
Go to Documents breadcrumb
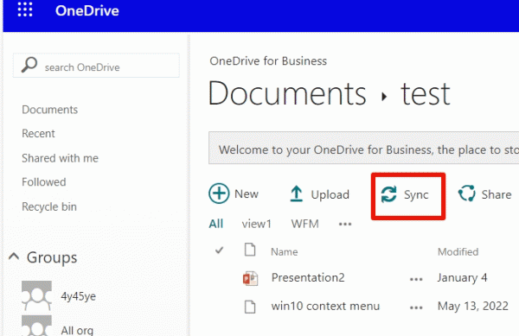(287, 93)
